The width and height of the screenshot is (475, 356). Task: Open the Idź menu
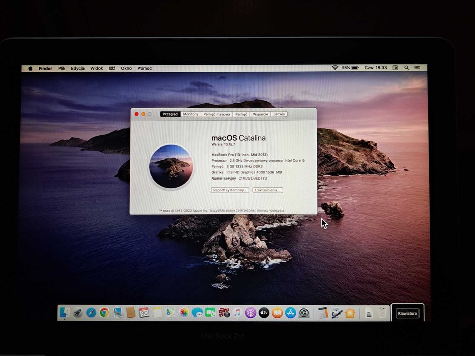coord(112,69)
